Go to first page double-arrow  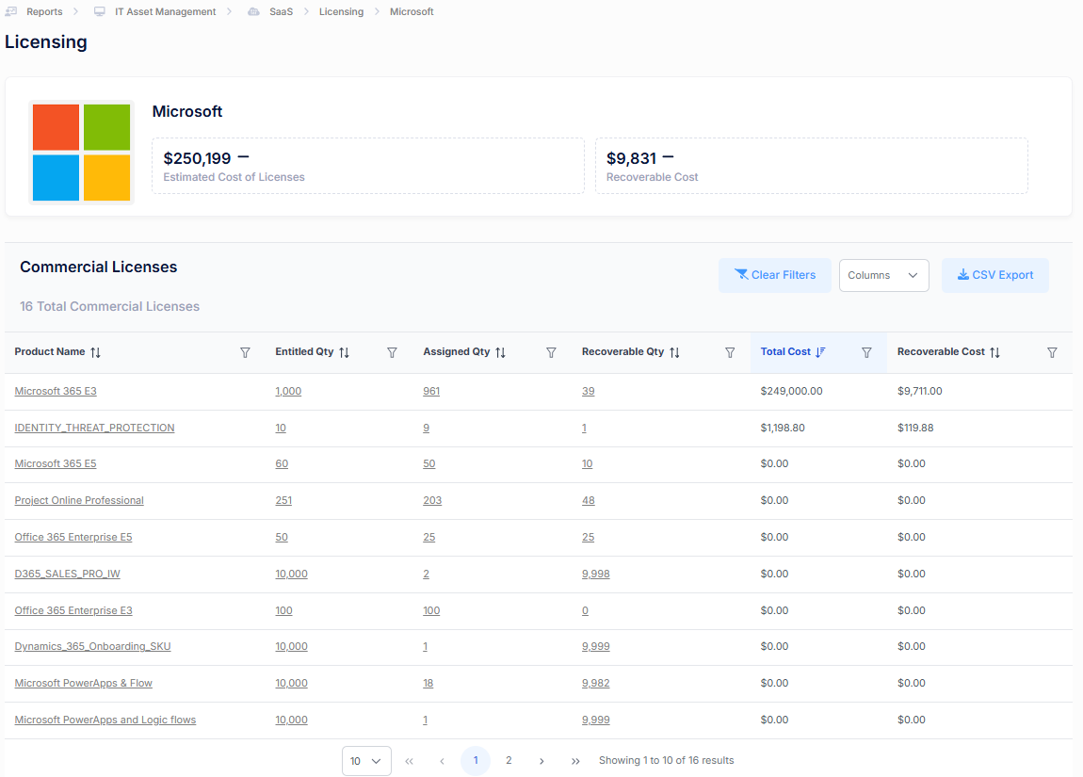[409, 761]
